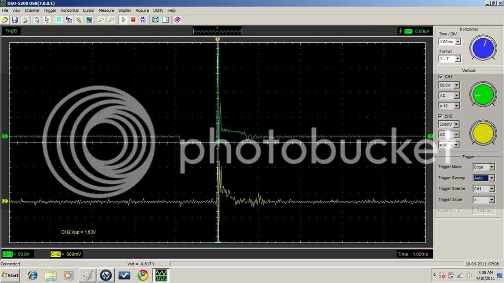Open the Display menu

pos(125,10)
